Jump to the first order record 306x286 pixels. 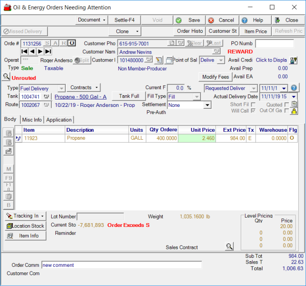(24, 52)
